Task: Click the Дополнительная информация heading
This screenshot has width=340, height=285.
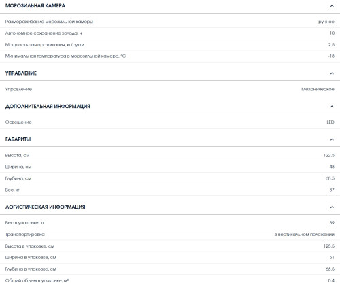Action: tap(48, 106)
